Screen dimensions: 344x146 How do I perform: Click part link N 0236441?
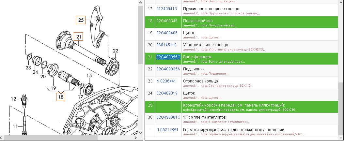click(x=166, y=81)
